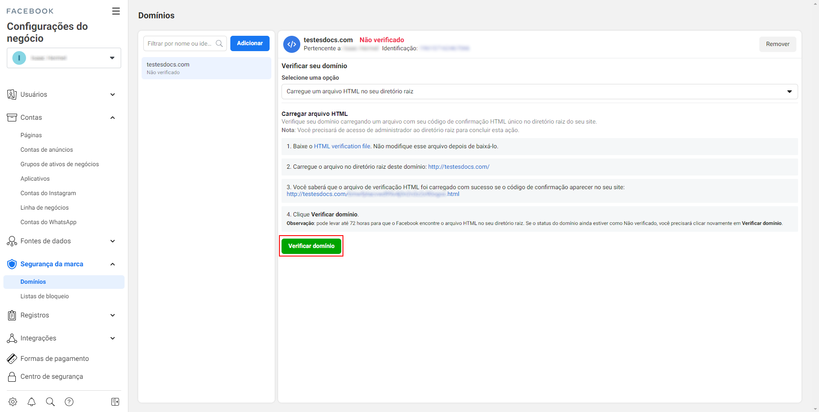Open the verification method dropdown
The height and width of the screenshot is (412, 819).
(x=539, y=92)
